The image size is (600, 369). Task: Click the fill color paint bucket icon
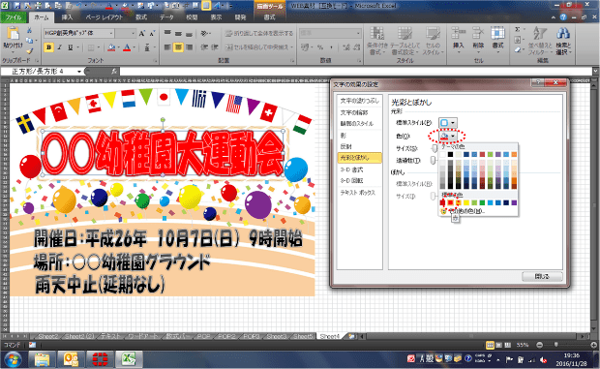tap(111, 47)
